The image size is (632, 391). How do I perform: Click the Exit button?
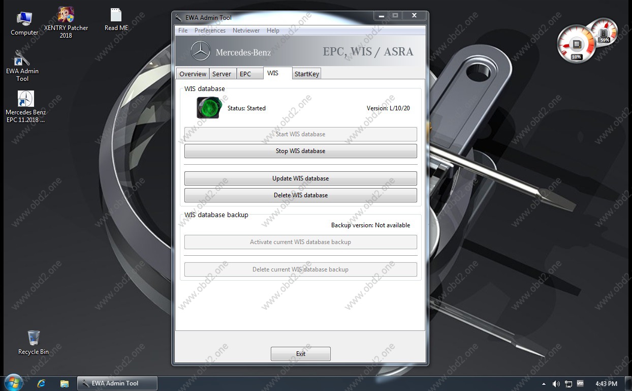(300, 354)
